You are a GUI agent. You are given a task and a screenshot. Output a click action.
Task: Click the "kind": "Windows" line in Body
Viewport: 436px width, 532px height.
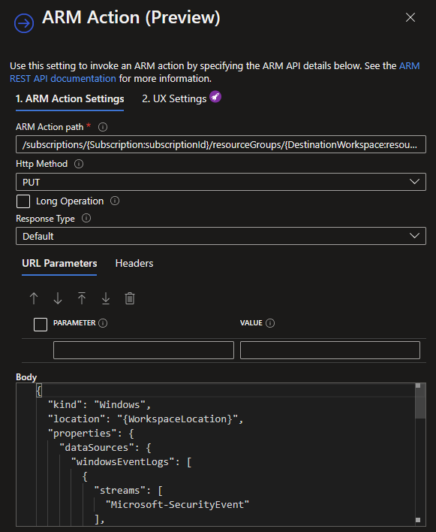99,405
